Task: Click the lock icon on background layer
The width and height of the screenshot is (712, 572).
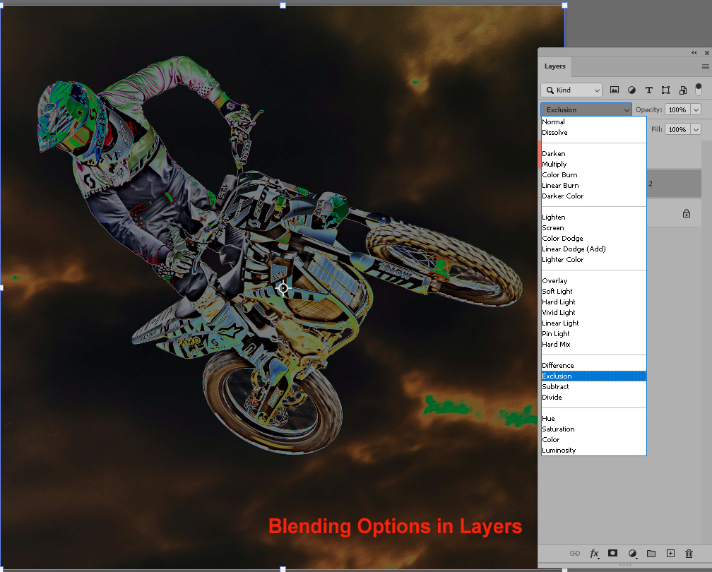Action: (686, 213)
